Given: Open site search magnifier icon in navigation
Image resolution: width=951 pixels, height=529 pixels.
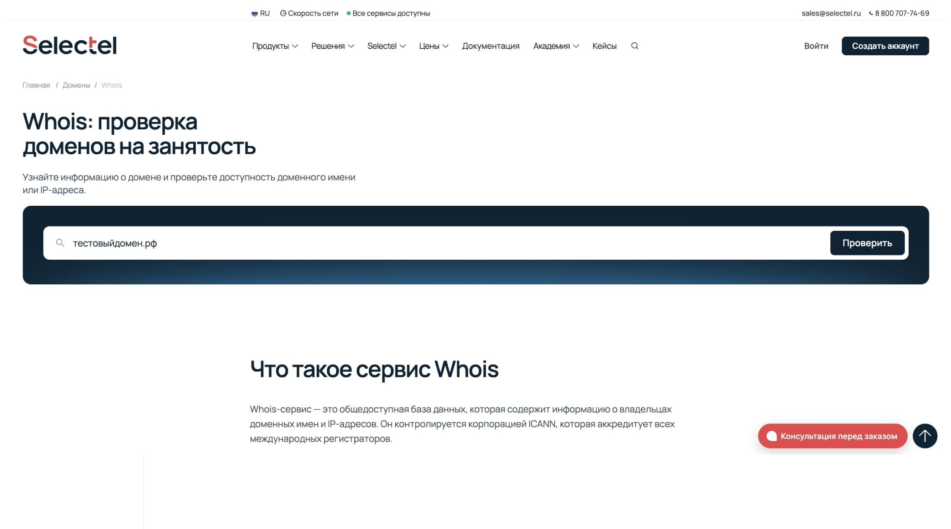Looking at the screenshot, I should coord(634,46).
